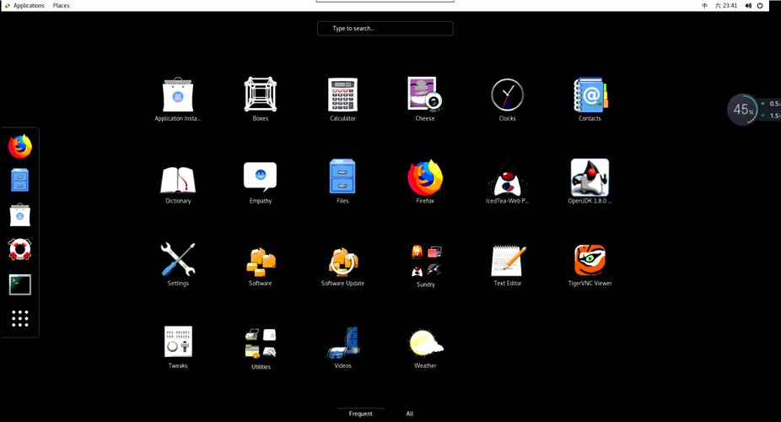This screenshot has width=781, height=422.
Task: Launch Terminal from the dock
Action: click(20, 284)
